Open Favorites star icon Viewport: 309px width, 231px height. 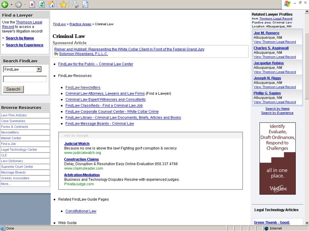pyautogui.click(x=63, y=4)
